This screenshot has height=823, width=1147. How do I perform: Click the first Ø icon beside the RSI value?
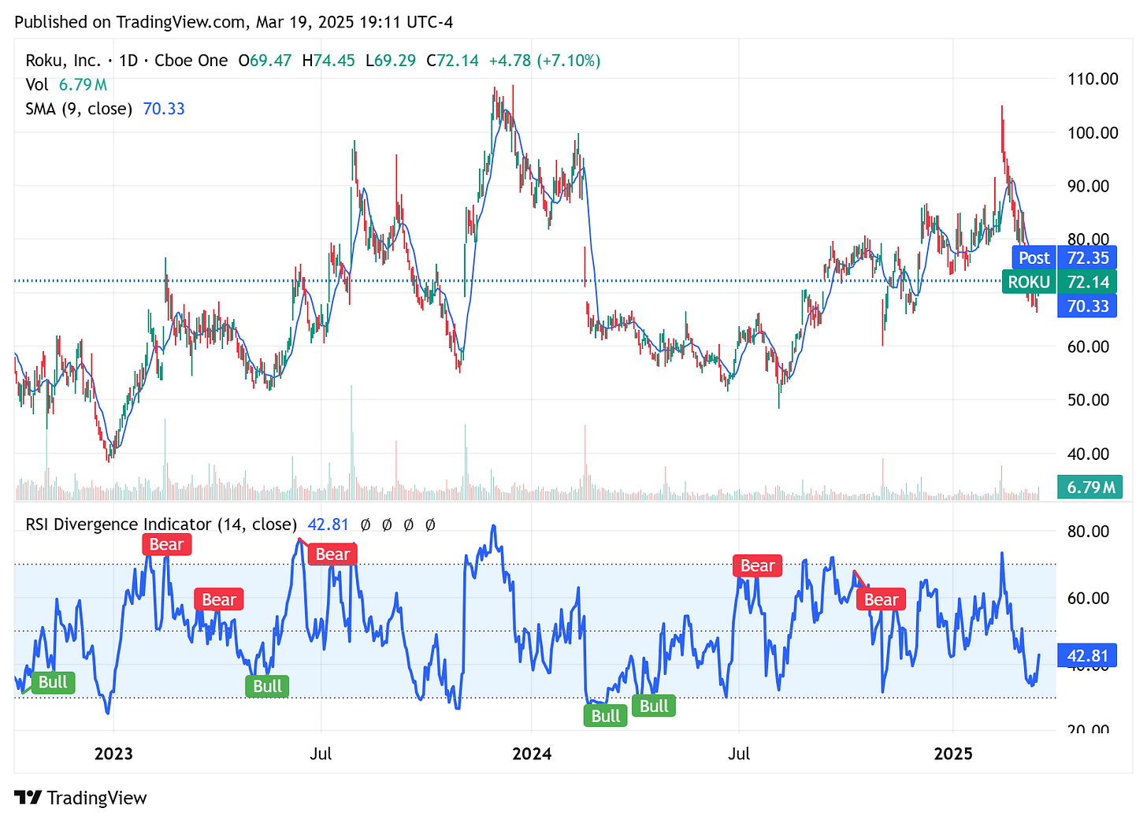point(364,525)
